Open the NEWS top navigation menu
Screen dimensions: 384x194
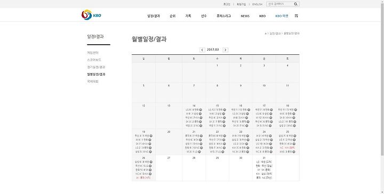click(245, 16)
